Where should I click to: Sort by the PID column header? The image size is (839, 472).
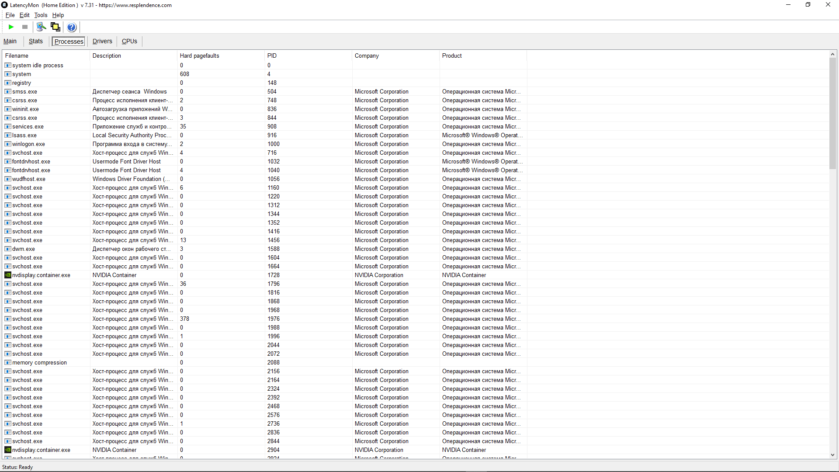coord(309,56)
